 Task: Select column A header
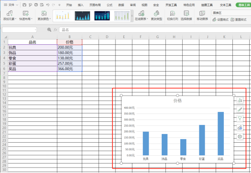[32, 37]
